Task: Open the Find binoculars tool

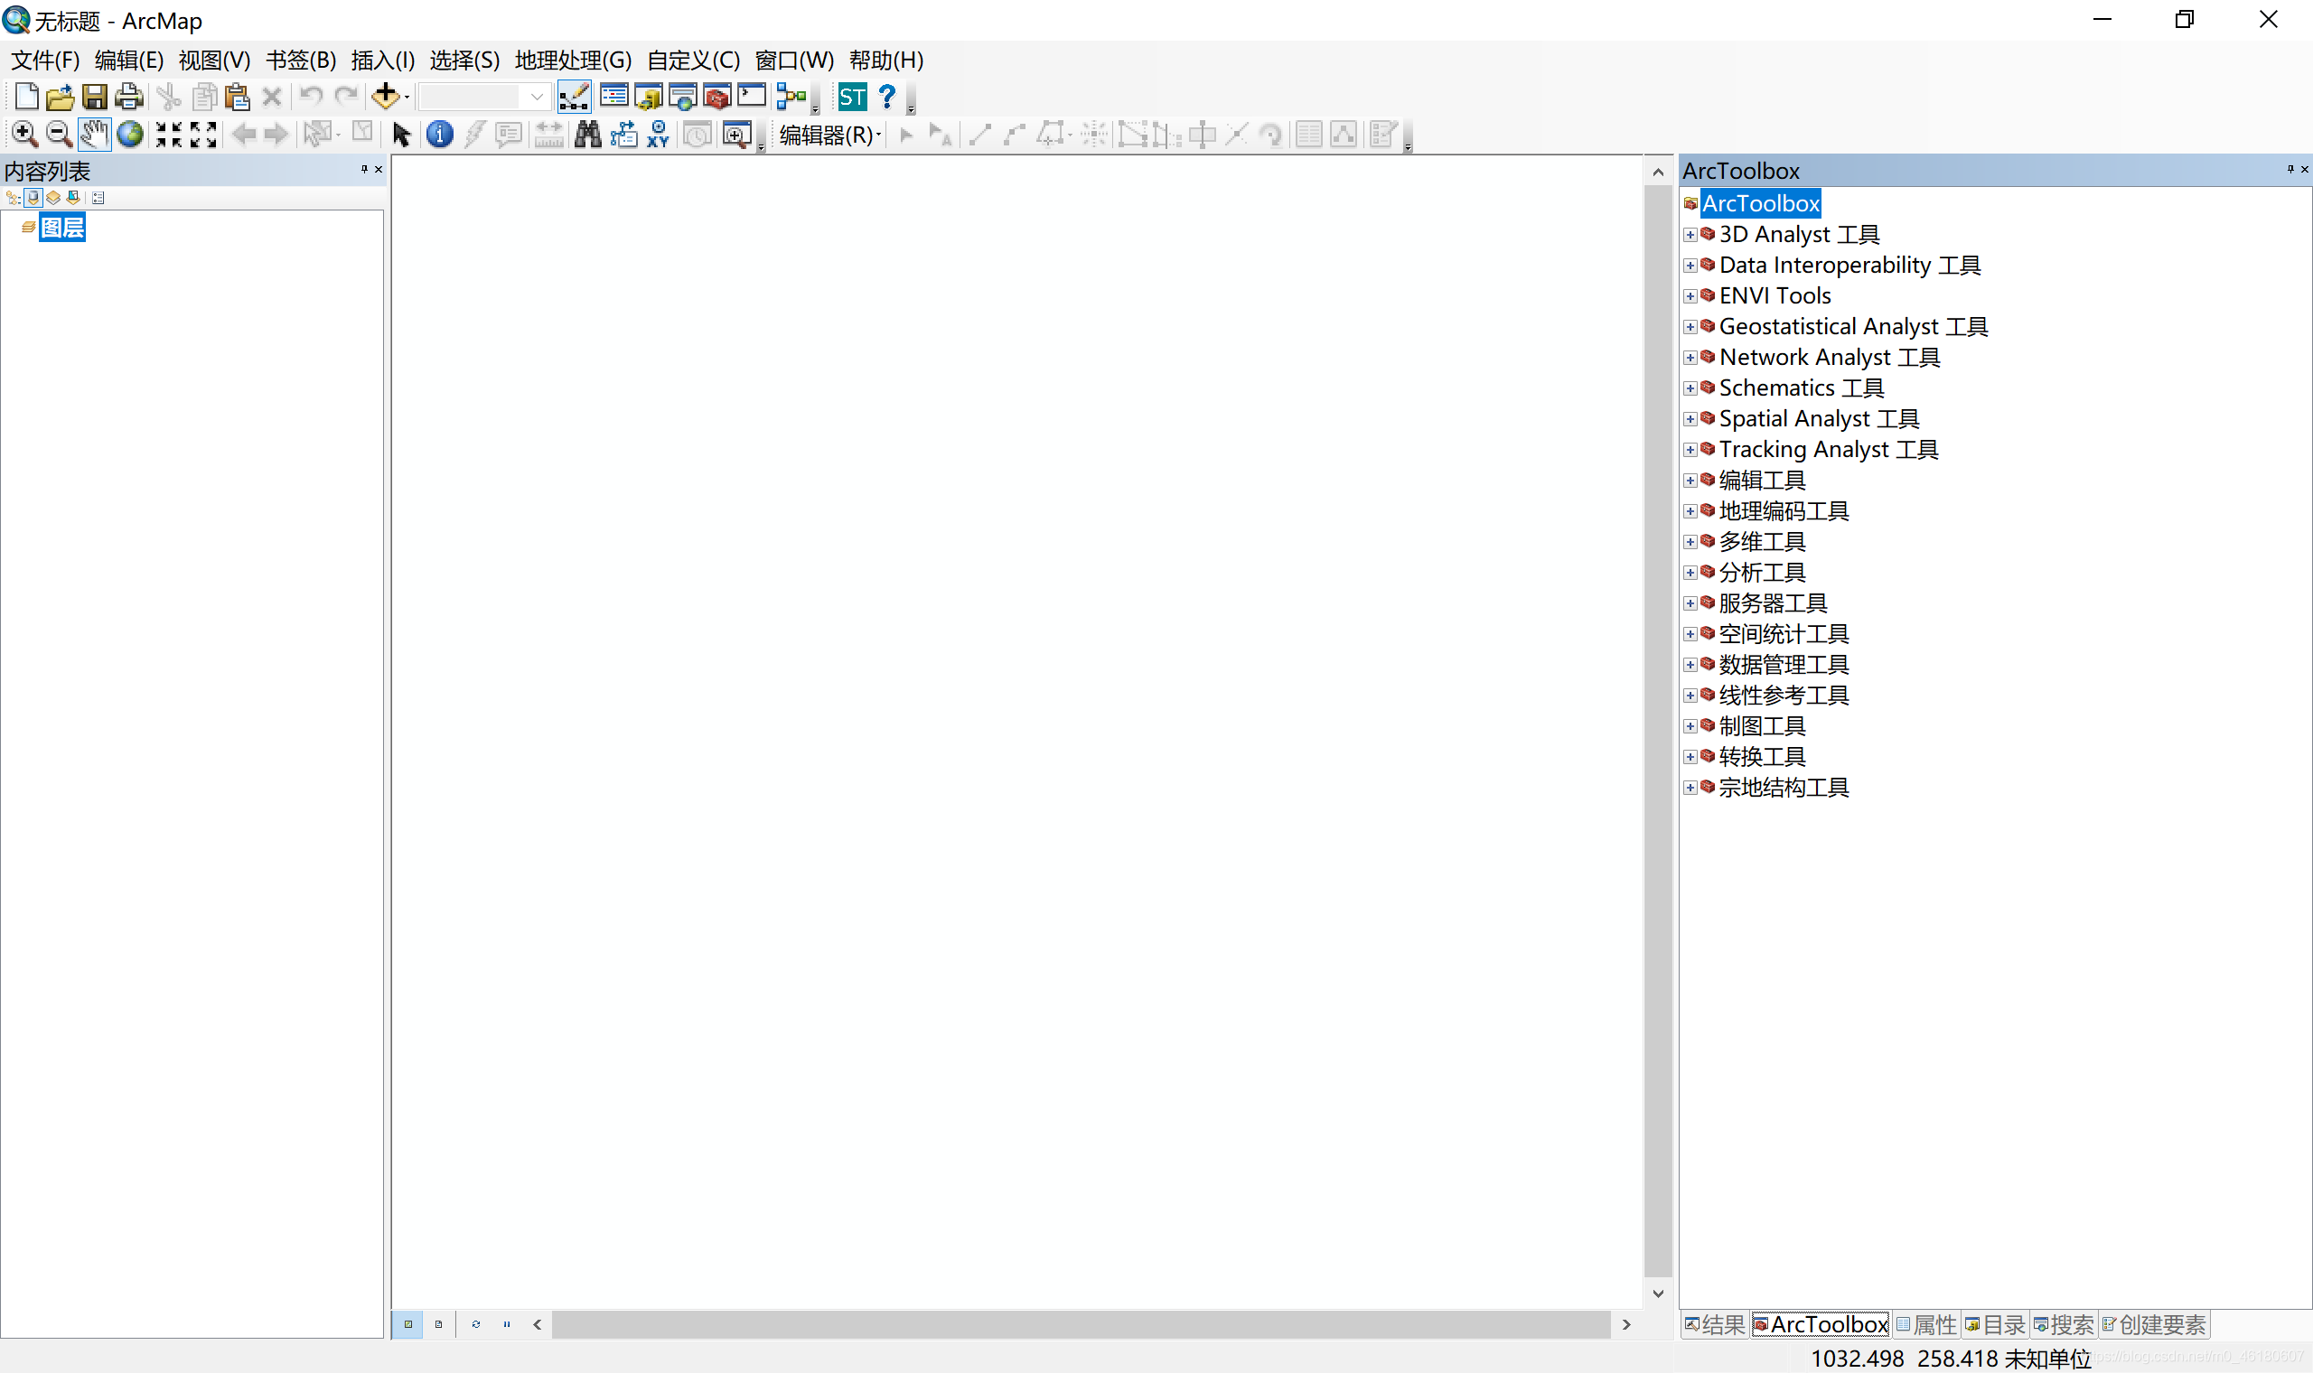Action: (587, 135)
